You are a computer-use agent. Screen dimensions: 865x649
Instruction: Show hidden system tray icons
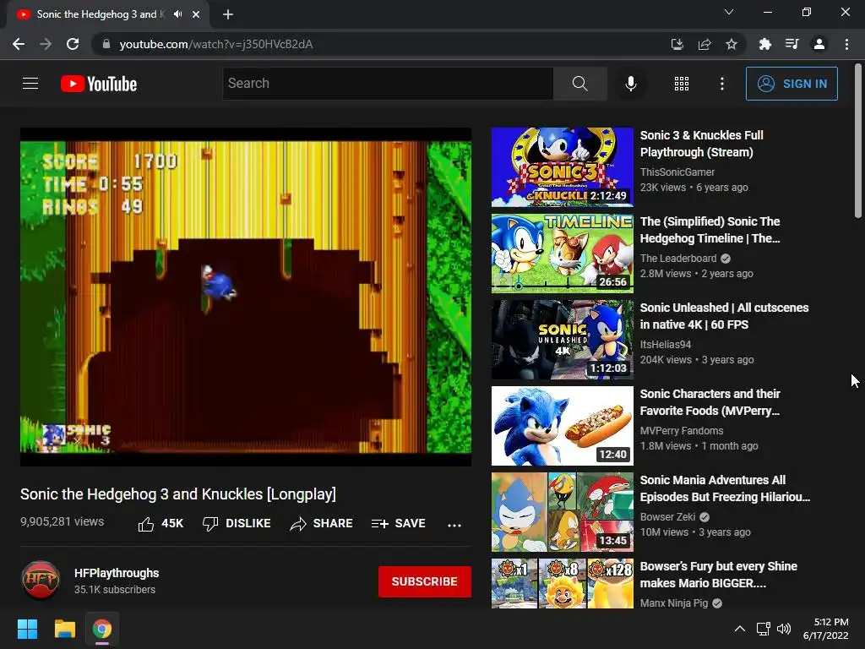pyautogui.click(x=740, y=629)
